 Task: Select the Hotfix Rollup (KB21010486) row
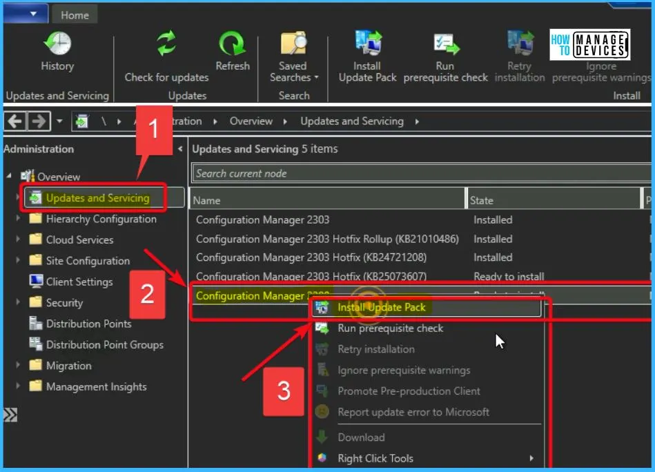[x=420, y=239]
